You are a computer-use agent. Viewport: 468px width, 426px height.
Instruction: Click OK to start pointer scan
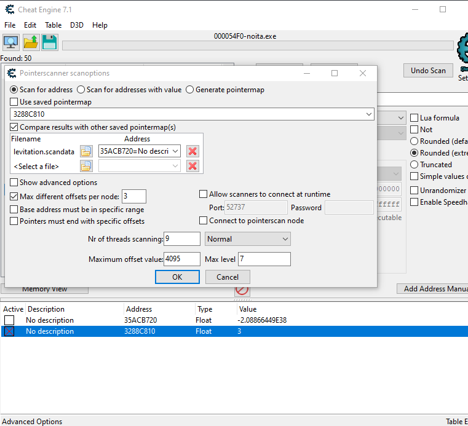(177, 277)
